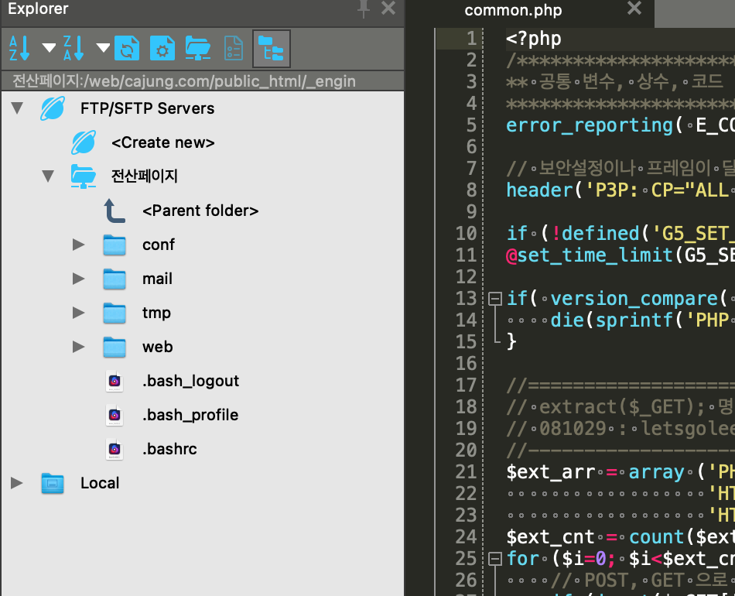Click the remote path field in Explorer

(184, 80)
